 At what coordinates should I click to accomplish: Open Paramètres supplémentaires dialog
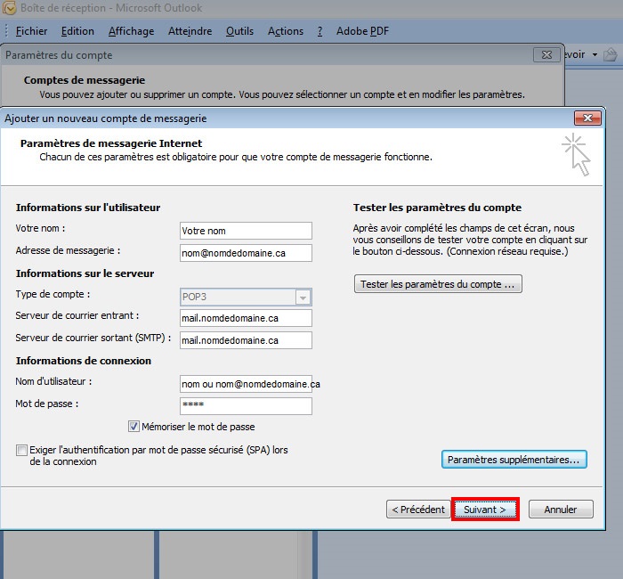[x=514, y=460]
